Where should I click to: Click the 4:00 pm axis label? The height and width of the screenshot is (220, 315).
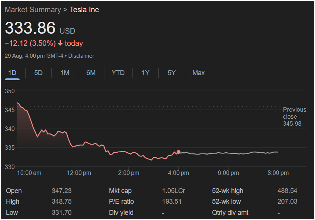coord(178,173)
